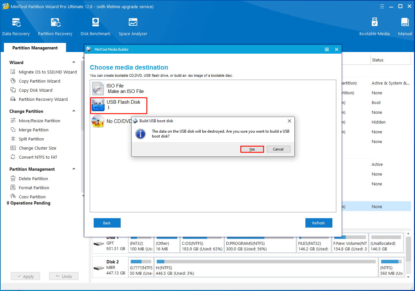This screenshot has height=291, width=415.
Task: Close the Build USB boot disk dialog
Action: (289, 121)
